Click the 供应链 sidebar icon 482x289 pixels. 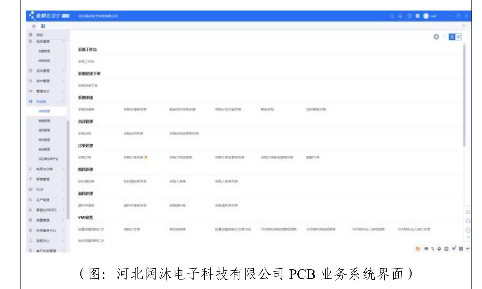click(30, 101)
